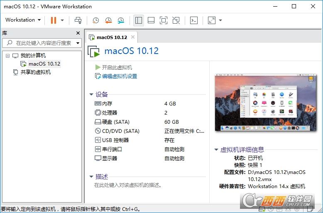Close the library panel

coord(78,33)
